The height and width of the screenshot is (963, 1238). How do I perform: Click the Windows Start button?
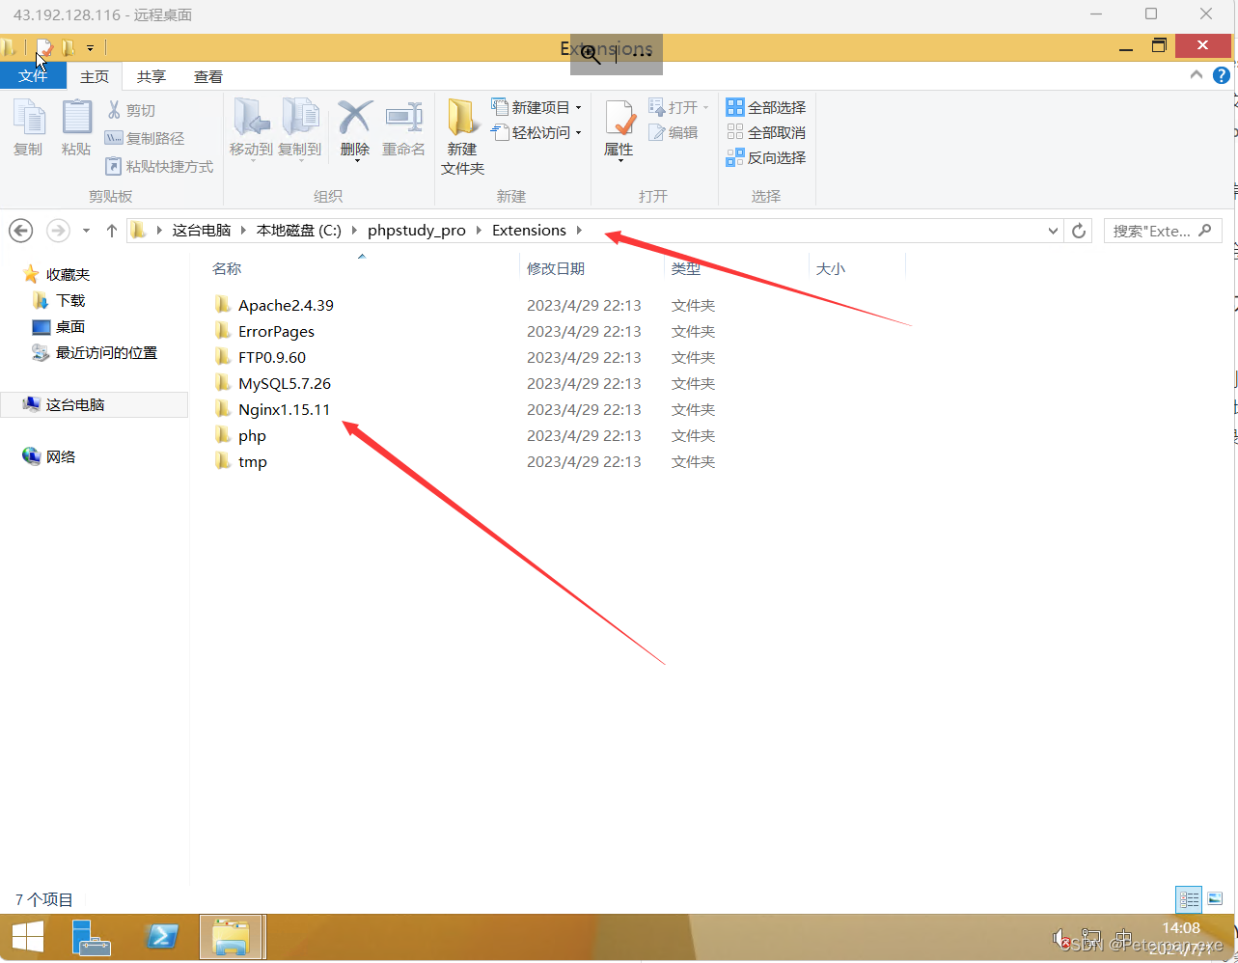(x=28, y=936)
